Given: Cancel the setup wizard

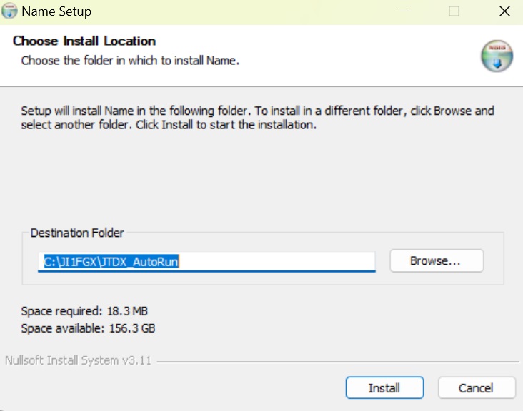Looking at the screenshot, I should pyautogui.click(x=477, y=388).
